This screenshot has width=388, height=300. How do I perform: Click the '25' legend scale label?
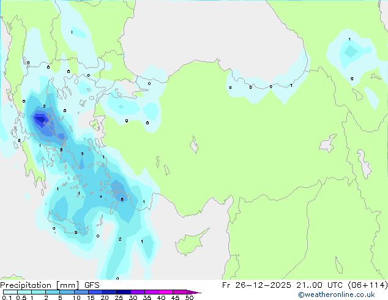(x=119, y=298)
